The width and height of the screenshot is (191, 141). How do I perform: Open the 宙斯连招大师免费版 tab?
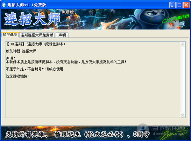(x=37, y=35)
